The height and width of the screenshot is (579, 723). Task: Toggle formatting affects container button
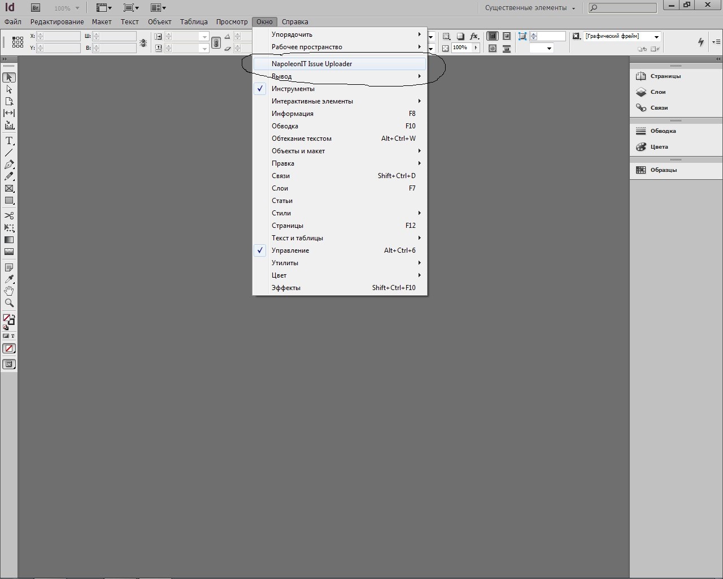(x=6, y=336)
